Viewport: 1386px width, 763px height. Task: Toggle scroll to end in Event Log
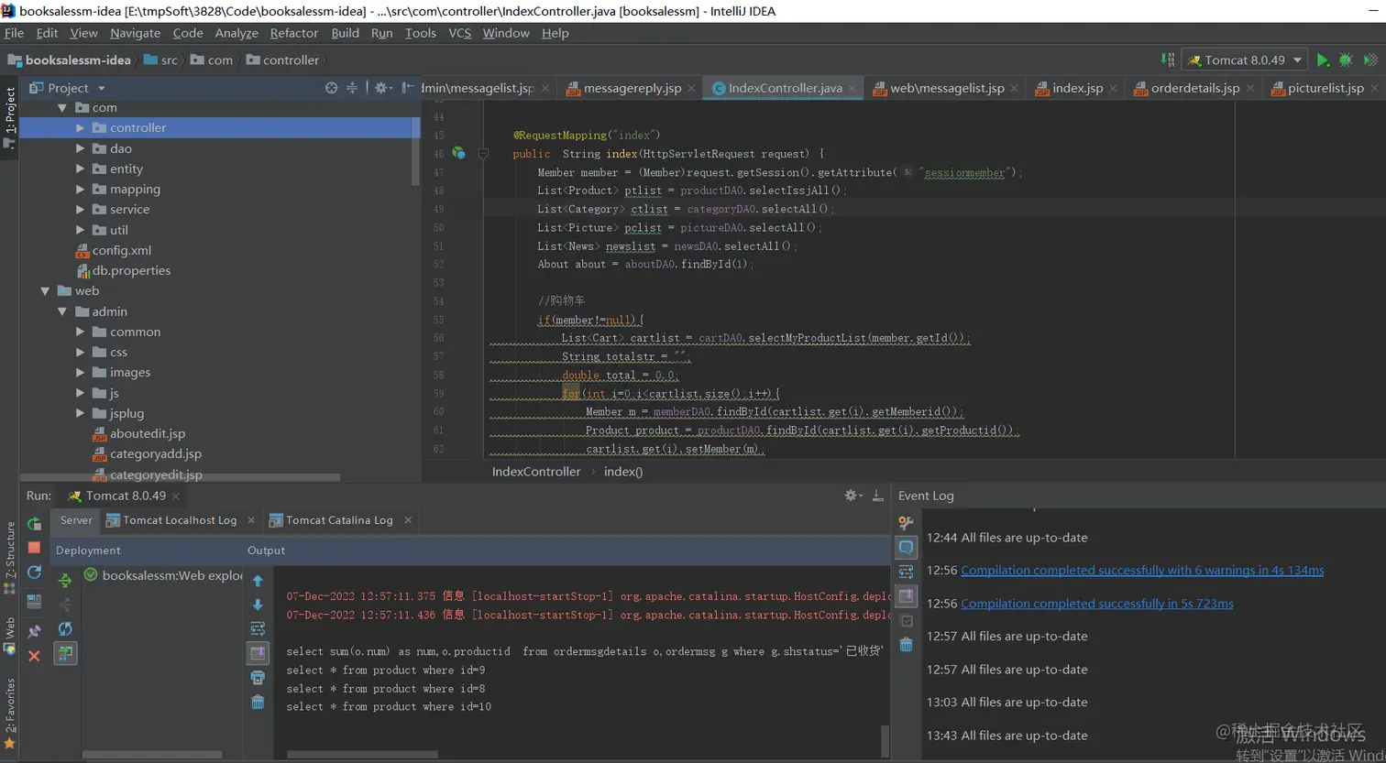click(x=906, y=596)
